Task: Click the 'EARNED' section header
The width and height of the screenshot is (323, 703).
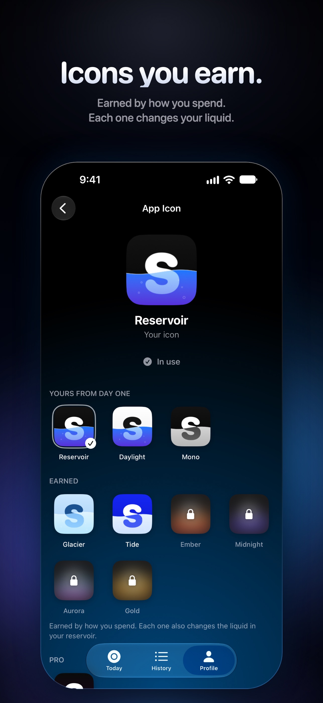Action: tap(64, 481)
